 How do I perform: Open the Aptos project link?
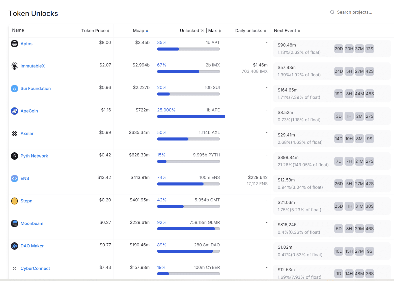click(x=26, y=44)
